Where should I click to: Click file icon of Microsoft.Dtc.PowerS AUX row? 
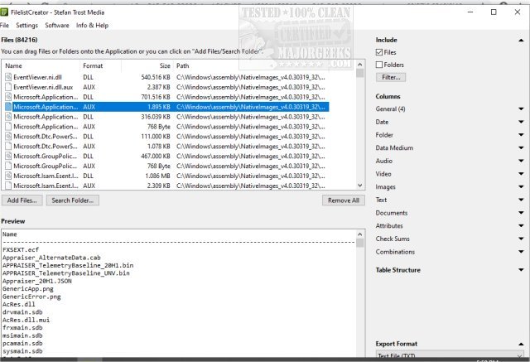[x=8, y=146]
